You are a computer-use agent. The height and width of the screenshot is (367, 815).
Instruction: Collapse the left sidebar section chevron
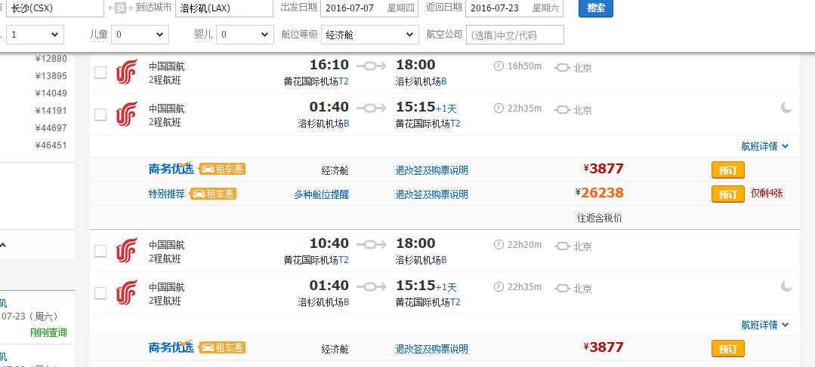click(x=3, y=245)
